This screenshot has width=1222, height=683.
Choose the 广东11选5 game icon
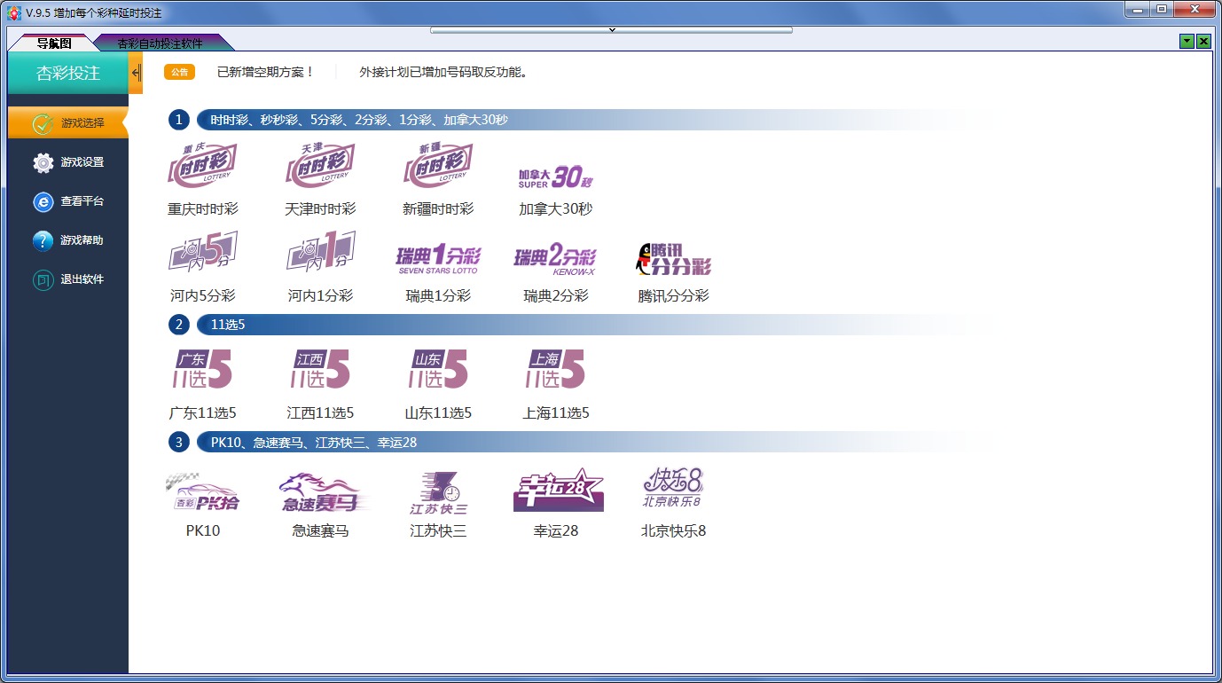click(x=202, y=369)
